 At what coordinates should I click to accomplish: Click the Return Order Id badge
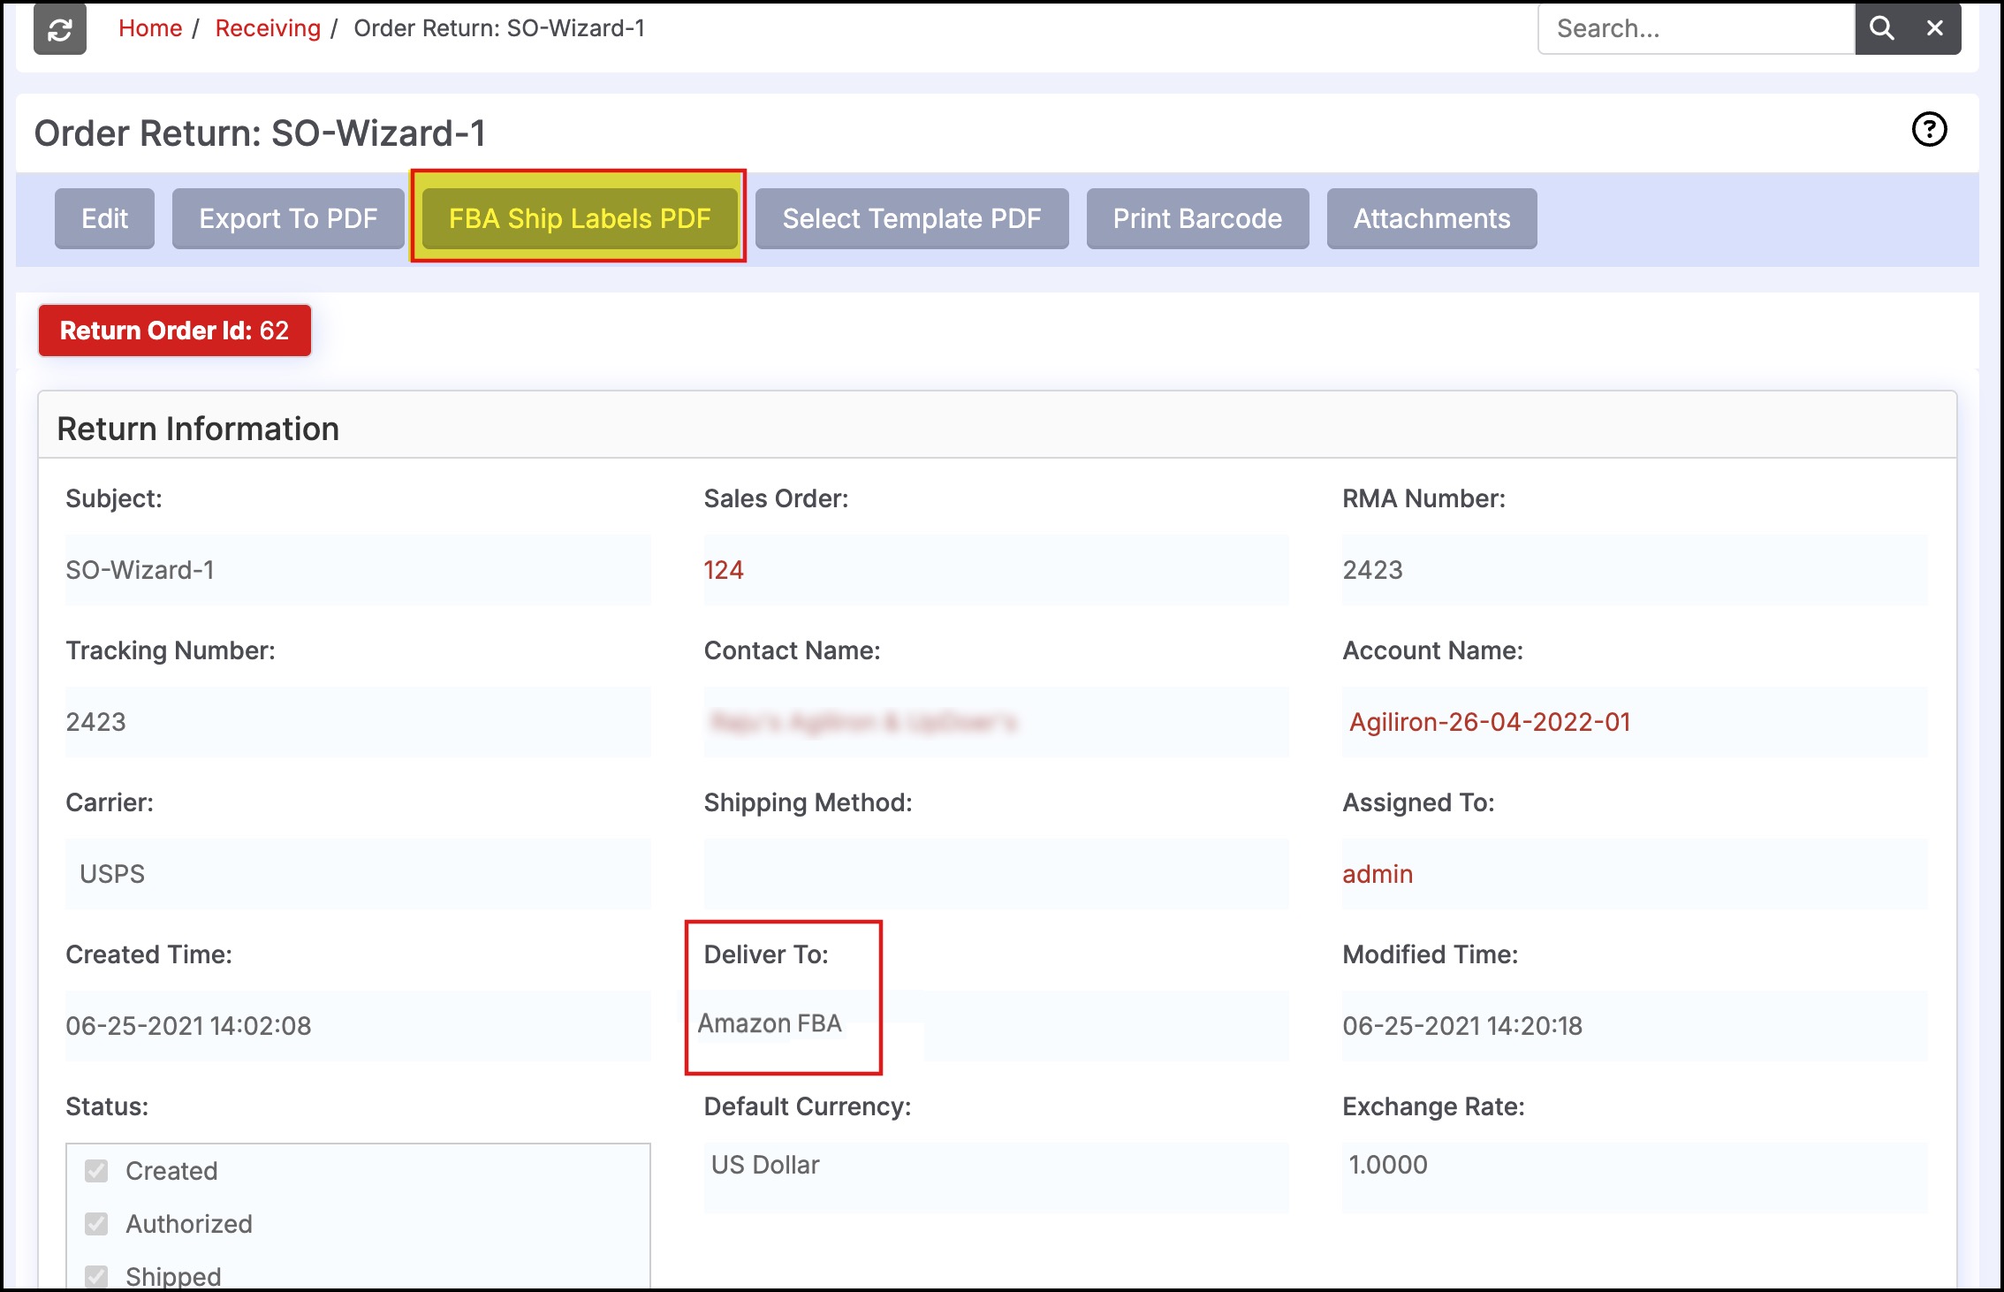coord(174,331)
